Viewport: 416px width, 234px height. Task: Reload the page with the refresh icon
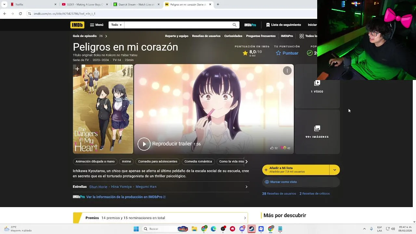coord(20,14)
